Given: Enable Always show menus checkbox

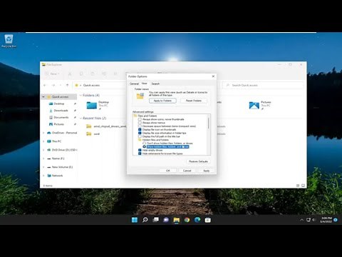Looking at the screenshot, I should coord(140,123).
